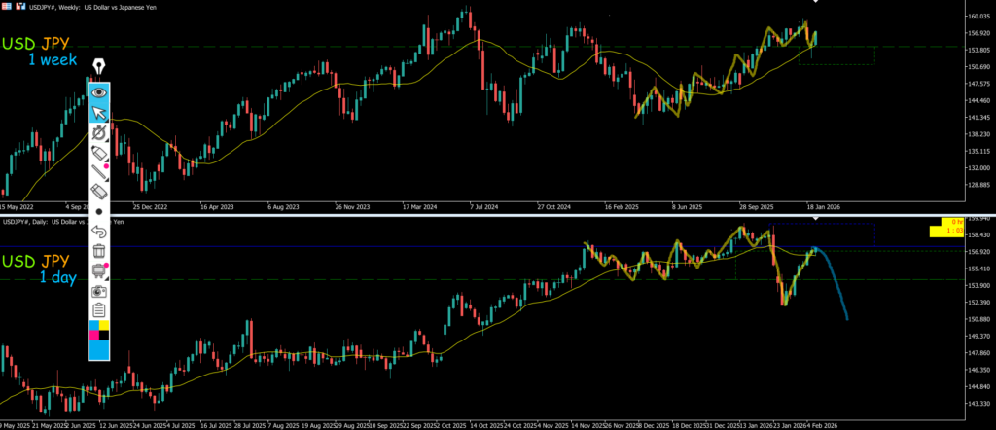
Task: Open the clipboard notes icon
Action: 98,309
